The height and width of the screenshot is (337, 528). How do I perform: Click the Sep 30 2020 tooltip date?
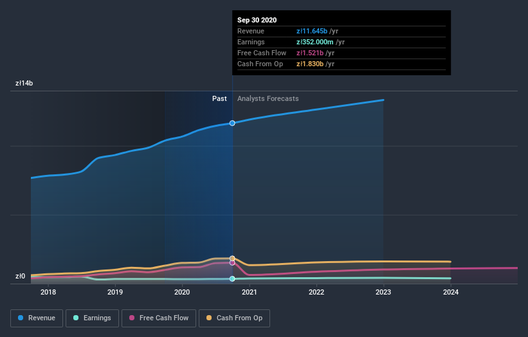(257, 20)
